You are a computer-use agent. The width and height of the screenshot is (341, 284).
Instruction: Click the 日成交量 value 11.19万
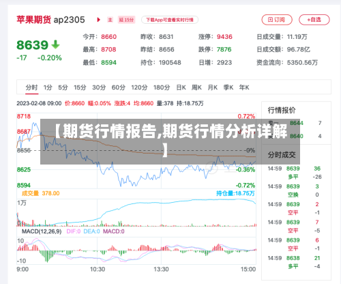pos(297,37)
